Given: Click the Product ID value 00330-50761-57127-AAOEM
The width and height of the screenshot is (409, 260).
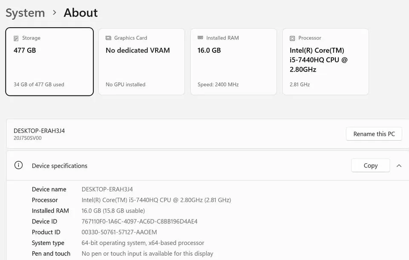Looking at the screenshot, I should click(x=119, y=232).
